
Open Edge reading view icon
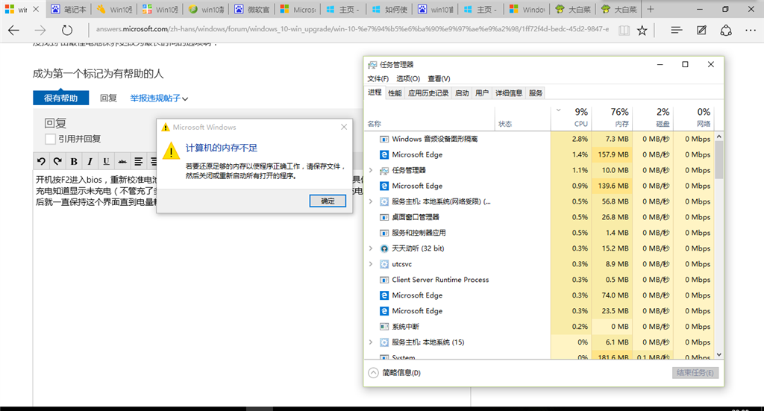pos(624,30)
